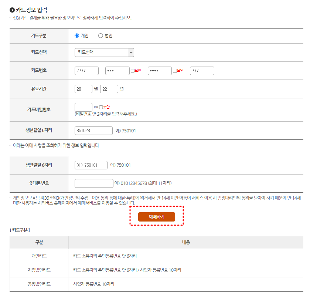Enable 보안 checkbox next to card password
Image resolution: width=310 pixels, height=294 pixels.
pos(101,107)
